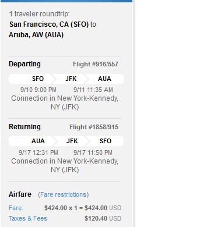Click the 9/11 11:35 AM arrival time
The image size is (221, 227).
(x=93, y=90)
